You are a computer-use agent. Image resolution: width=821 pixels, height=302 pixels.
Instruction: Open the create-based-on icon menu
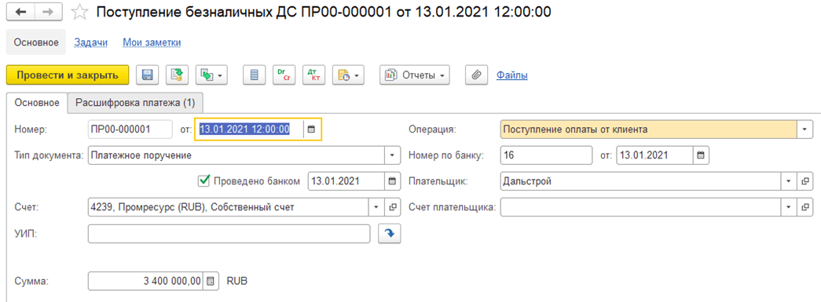[x=212, y=75]
